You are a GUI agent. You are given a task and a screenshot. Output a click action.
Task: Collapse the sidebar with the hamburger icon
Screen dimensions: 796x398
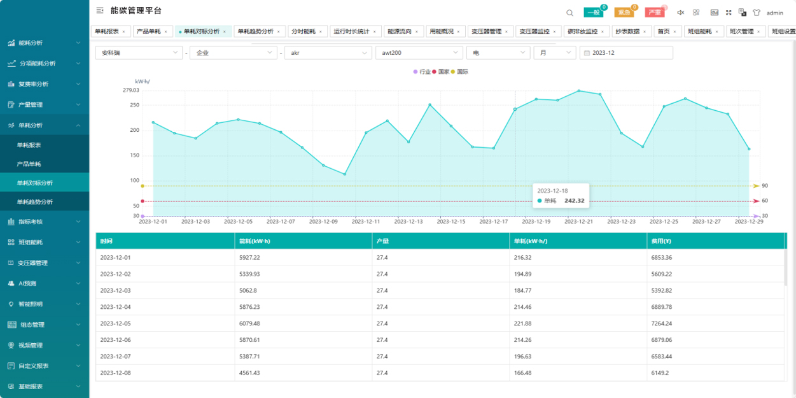[100, 11]
